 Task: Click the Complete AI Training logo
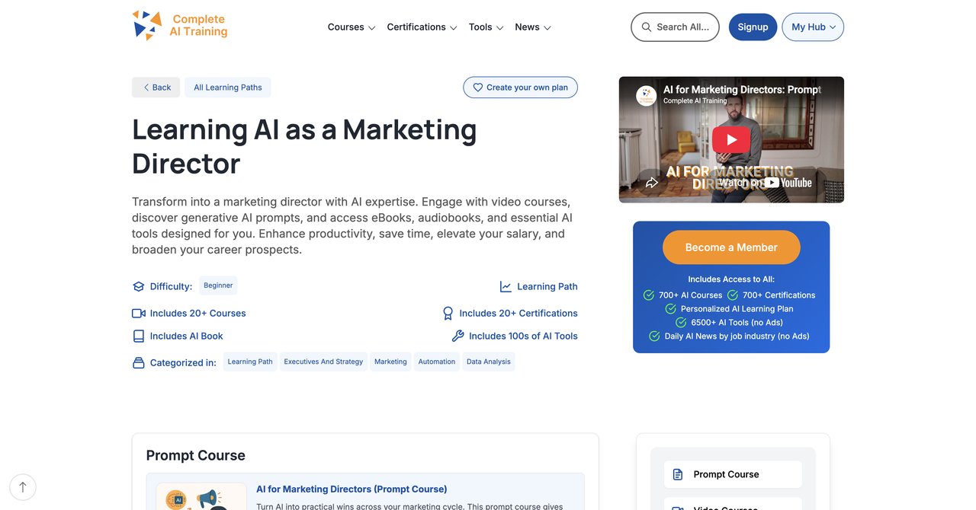point(180,26)
